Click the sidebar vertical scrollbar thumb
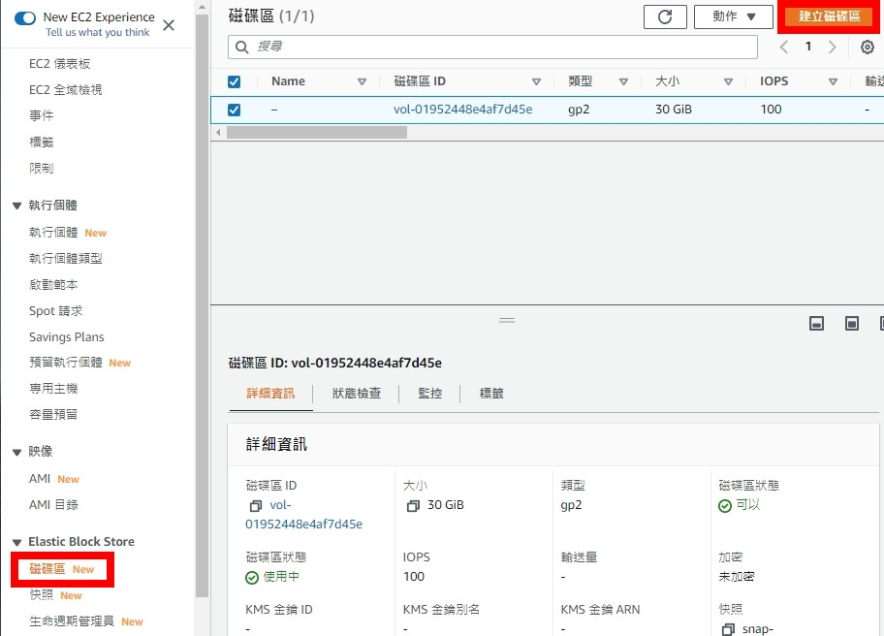 [x=202, y=305]
